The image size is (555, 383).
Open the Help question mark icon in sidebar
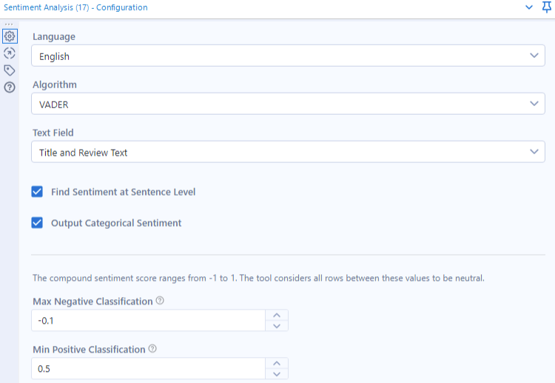pos(10,87)
